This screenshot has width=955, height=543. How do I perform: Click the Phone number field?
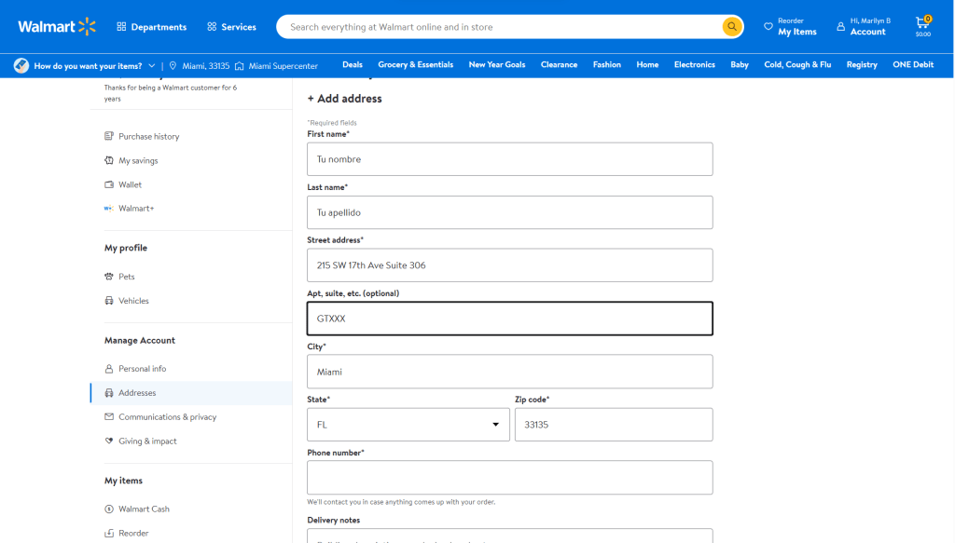(510, 477)
